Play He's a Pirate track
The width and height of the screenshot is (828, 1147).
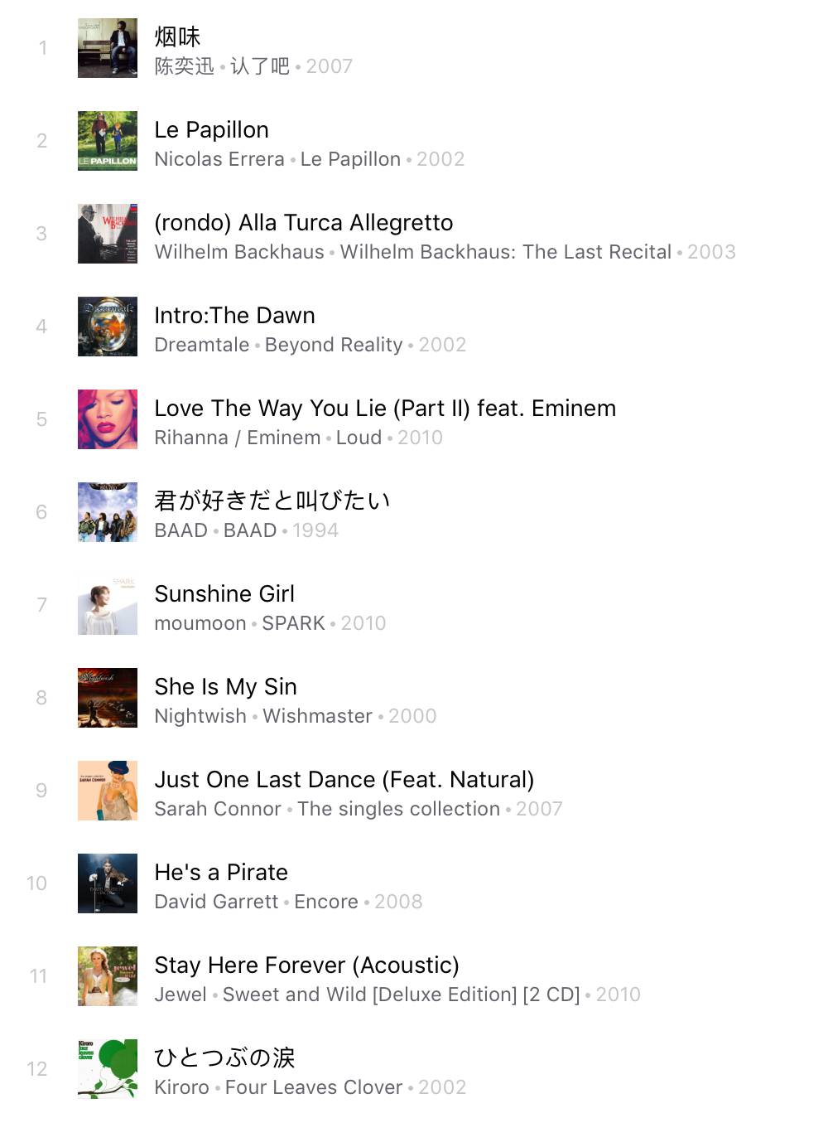414,883
